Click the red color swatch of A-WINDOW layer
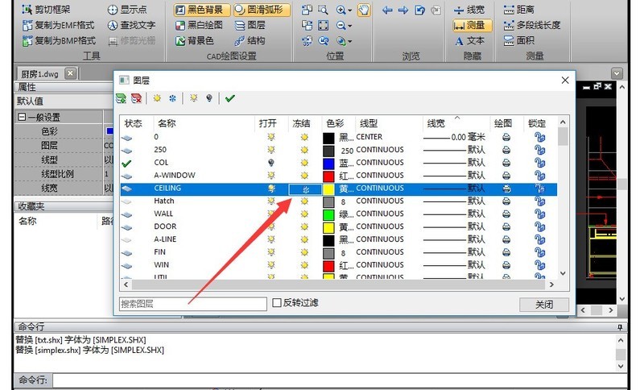This screenshot has width=644, height=390. (328, 176)
